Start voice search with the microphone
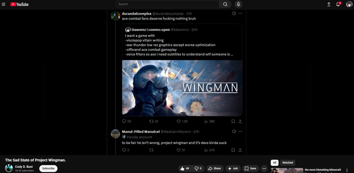 (238, 4)
